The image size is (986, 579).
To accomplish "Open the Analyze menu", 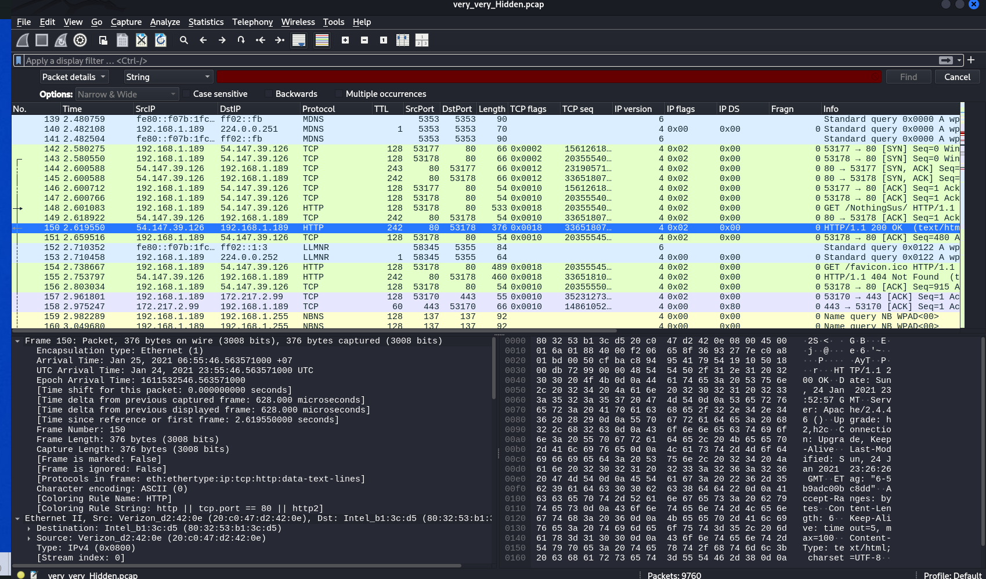I will (x=165, y=22).
